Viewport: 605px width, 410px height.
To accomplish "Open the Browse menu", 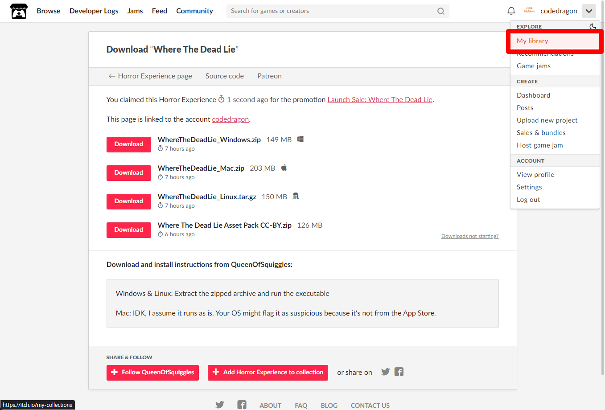I will [49, 11].
